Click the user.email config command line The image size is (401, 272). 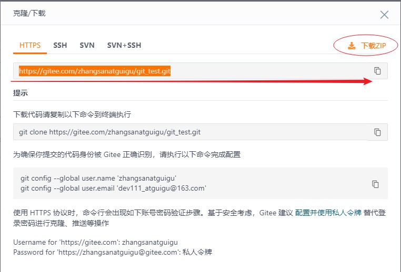point(113,189)
